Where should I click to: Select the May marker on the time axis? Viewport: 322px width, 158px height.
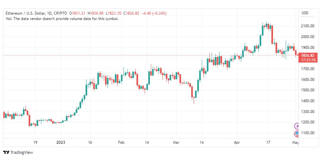point(295,142)
